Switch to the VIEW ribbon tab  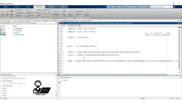coord(63,7)
